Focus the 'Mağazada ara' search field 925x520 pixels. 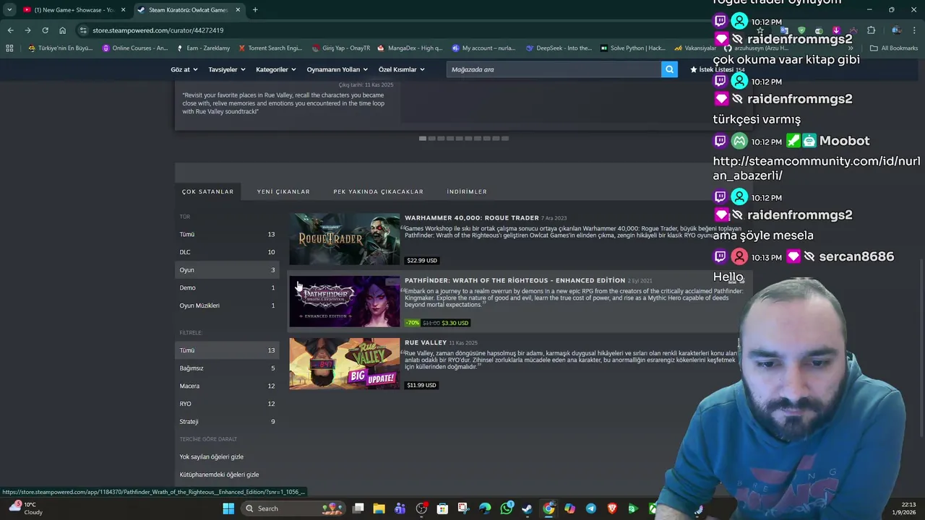tap(554, 69)
